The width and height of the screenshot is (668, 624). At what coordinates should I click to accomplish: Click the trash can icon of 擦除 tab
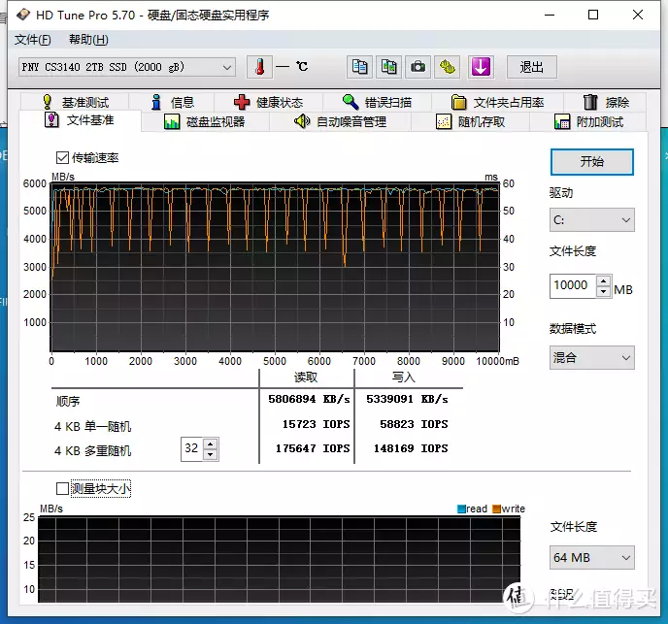tap(590, 102)
